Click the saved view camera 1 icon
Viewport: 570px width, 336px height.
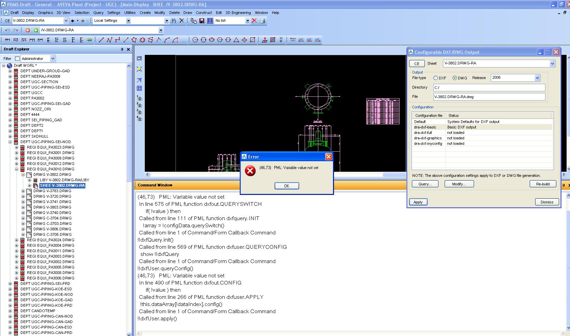[x=139, y=98]
